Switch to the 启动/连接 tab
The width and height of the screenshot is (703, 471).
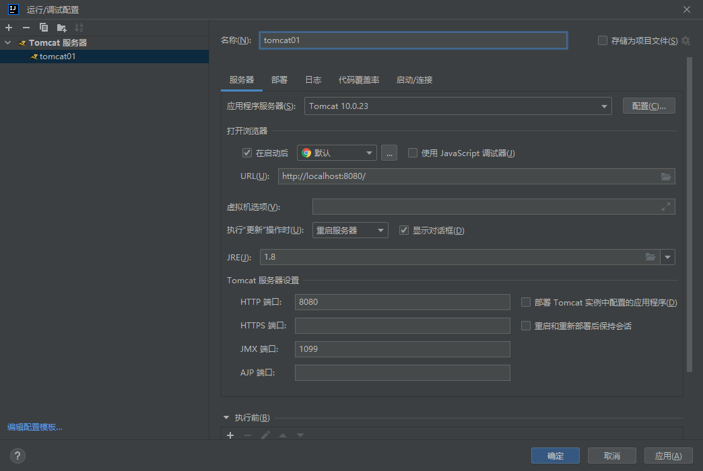coord(414,80)
